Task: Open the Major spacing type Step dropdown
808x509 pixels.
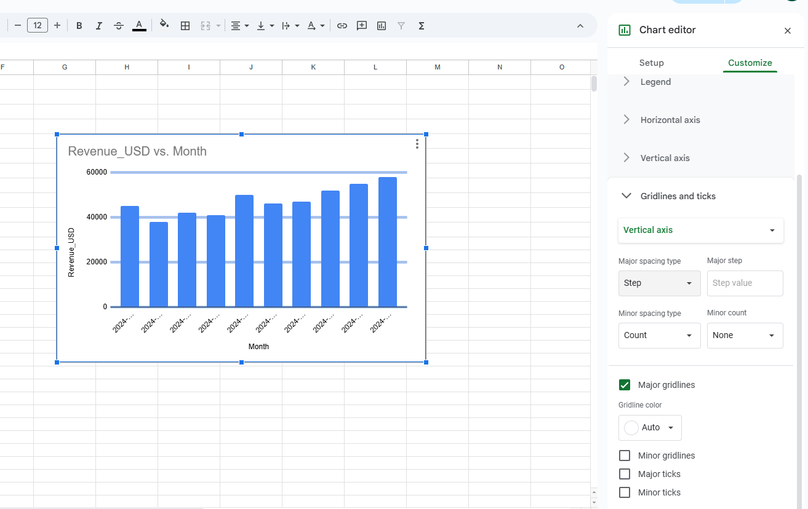Action: [x=659, y=283]
